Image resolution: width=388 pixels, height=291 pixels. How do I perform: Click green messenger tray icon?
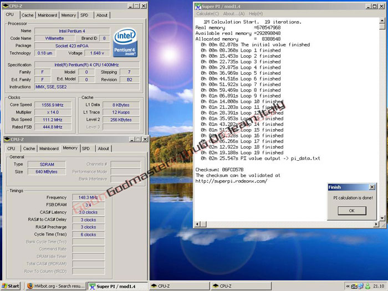pos(367,287)
